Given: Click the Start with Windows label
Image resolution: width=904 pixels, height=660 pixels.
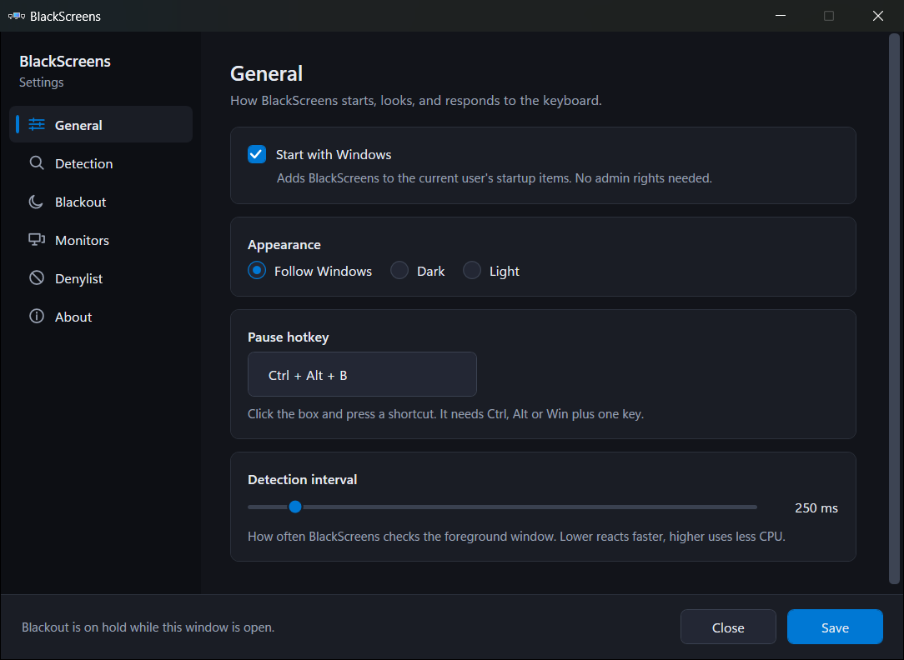Looking at the screenshot, I should click(334, 154).
